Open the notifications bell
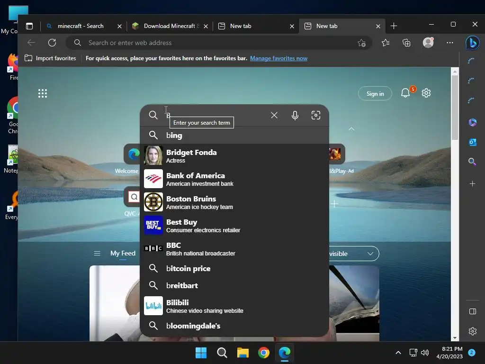485x364 pixels. (405, 93)
